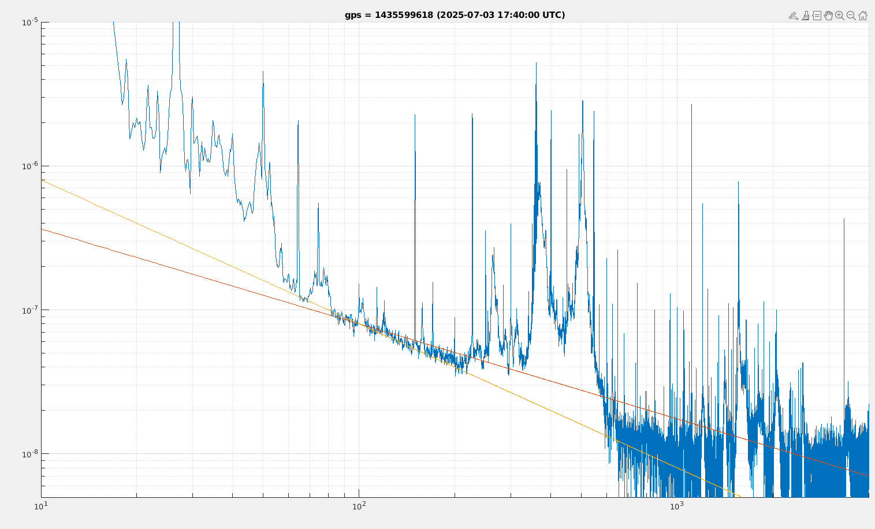Select the pan hand tool
The width and height of the screenshot is (875, 529).
click(x=828, y=16)
